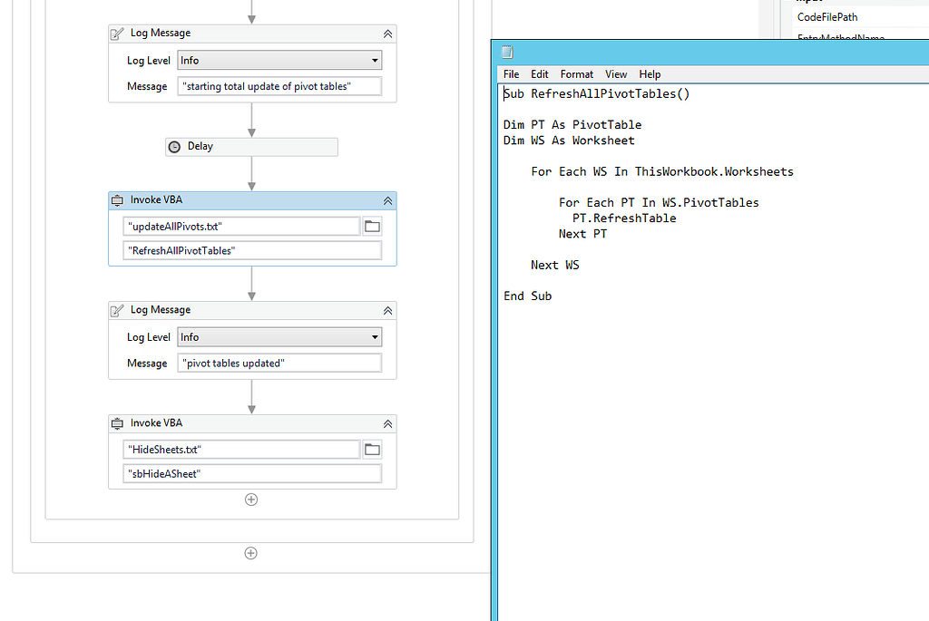Click the monitor icon on the HideSheets Invoke VBA activity

tap(117, 422)
